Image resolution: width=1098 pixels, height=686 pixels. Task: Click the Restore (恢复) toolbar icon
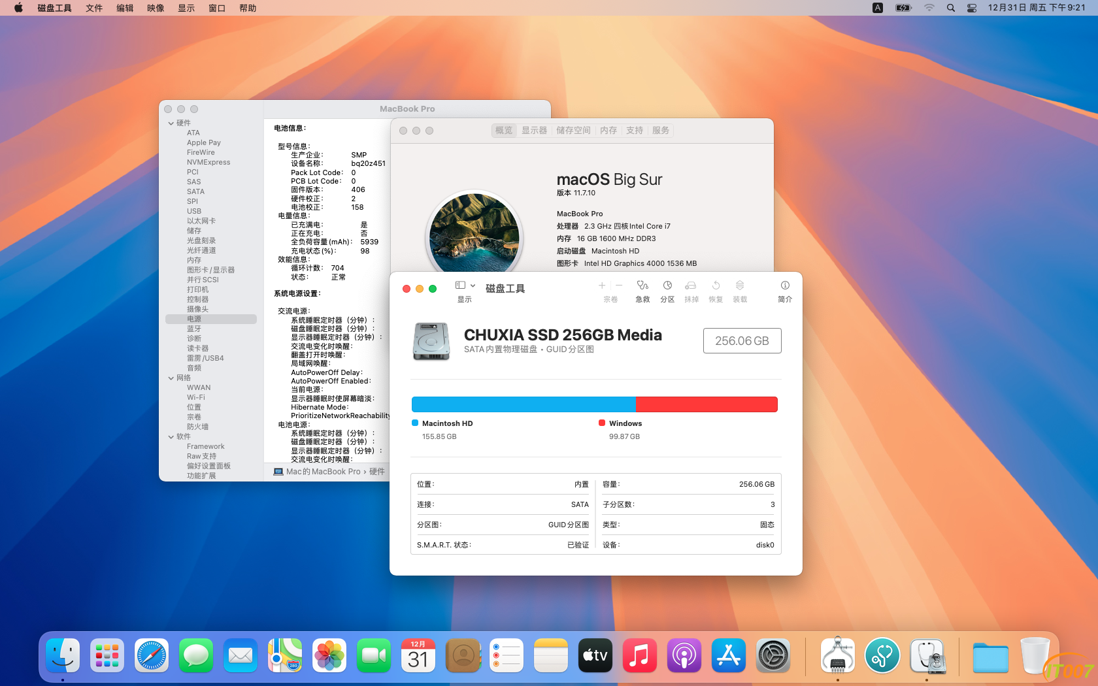coord(716,286)
